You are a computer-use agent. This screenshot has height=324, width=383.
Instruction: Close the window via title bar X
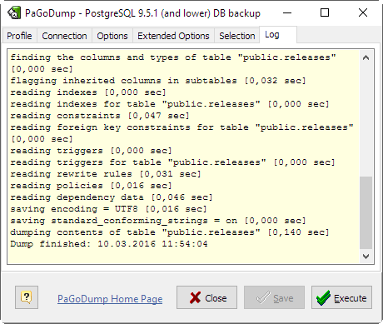(x=363, y=12)
